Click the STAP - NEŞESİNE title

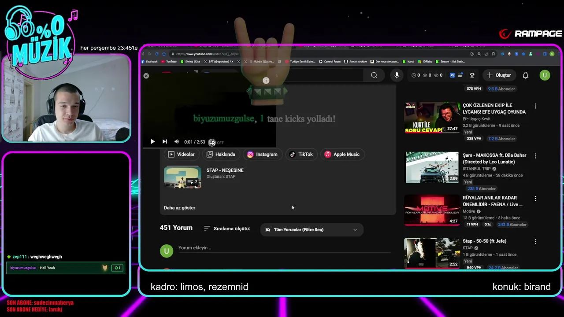pyautogui.click(x=225, y=170)
